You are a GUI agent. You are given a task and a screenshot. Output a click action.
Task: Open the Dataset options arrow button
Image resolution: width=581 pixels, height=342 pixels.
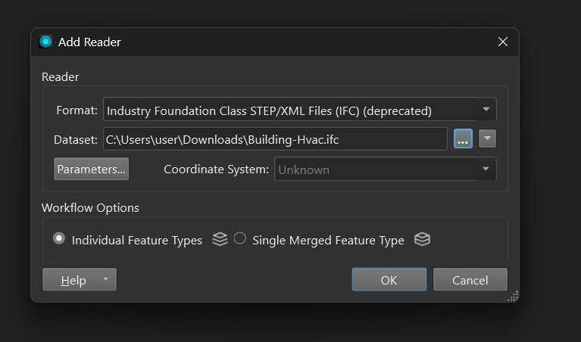(487, 138)
